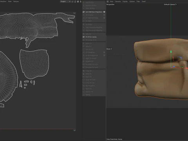
Task: Open the UV Rectangularize options gear
Action: (x=104, y=55)
